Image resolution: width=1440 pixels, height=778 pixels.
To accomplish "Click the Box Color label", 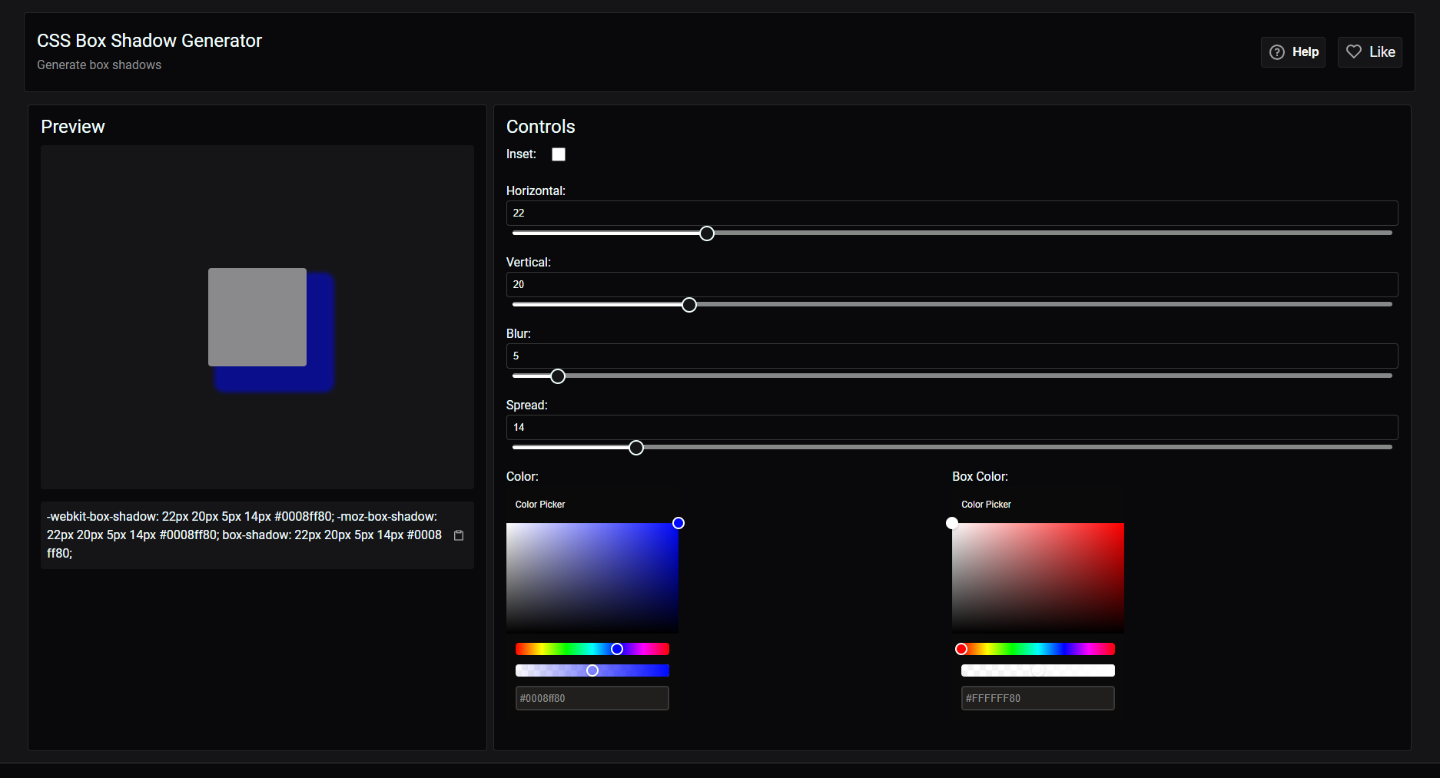I will 980,476.
